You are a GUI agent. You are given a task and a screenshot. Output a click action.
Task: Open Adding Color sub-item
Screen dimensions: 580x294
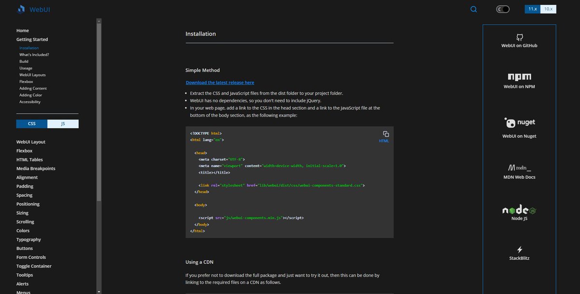(x=31, y=95)
